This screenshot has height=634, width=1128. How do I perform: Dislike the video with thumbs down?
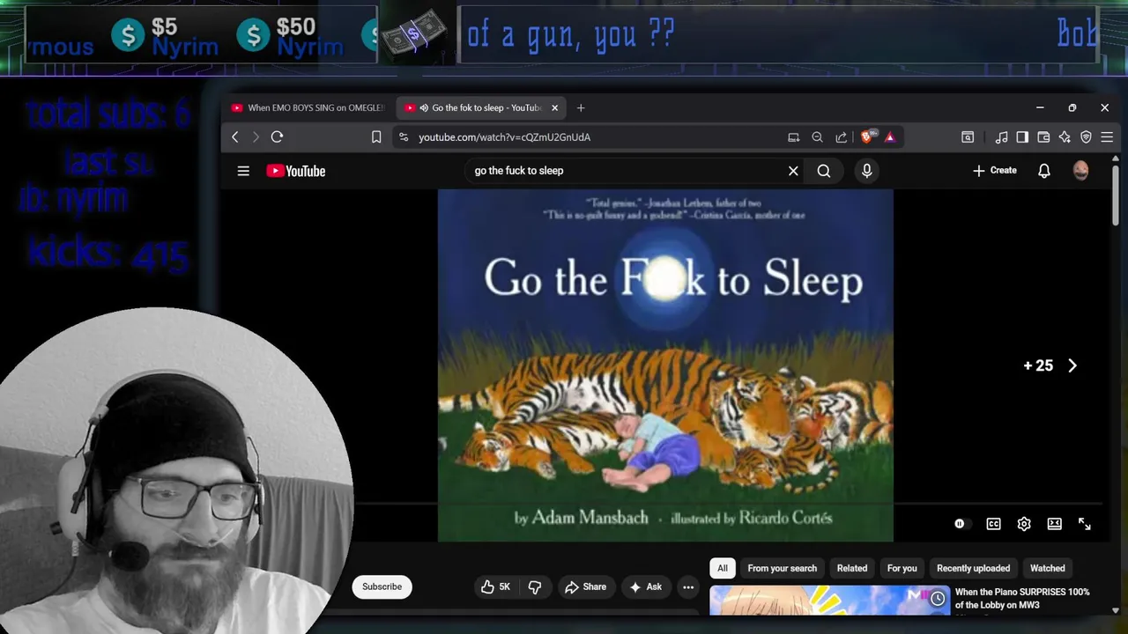535,586
